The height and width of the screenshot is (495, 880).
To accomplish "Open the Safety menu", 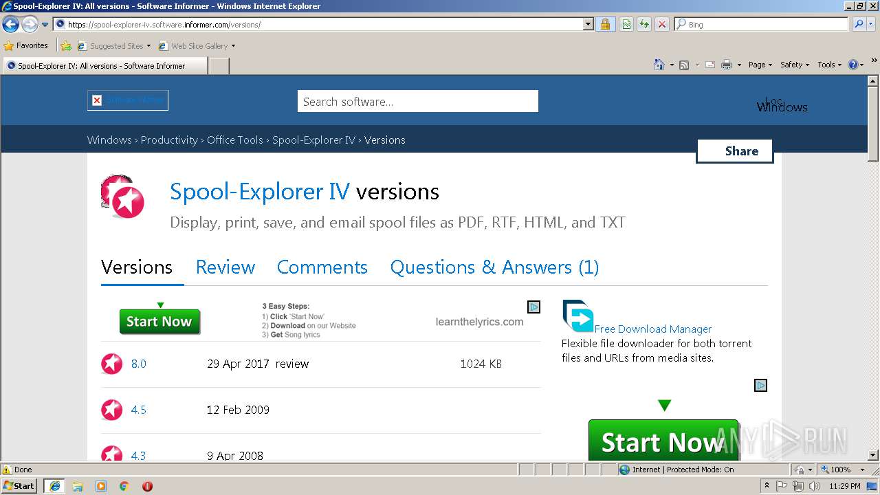I will point(795,65).
